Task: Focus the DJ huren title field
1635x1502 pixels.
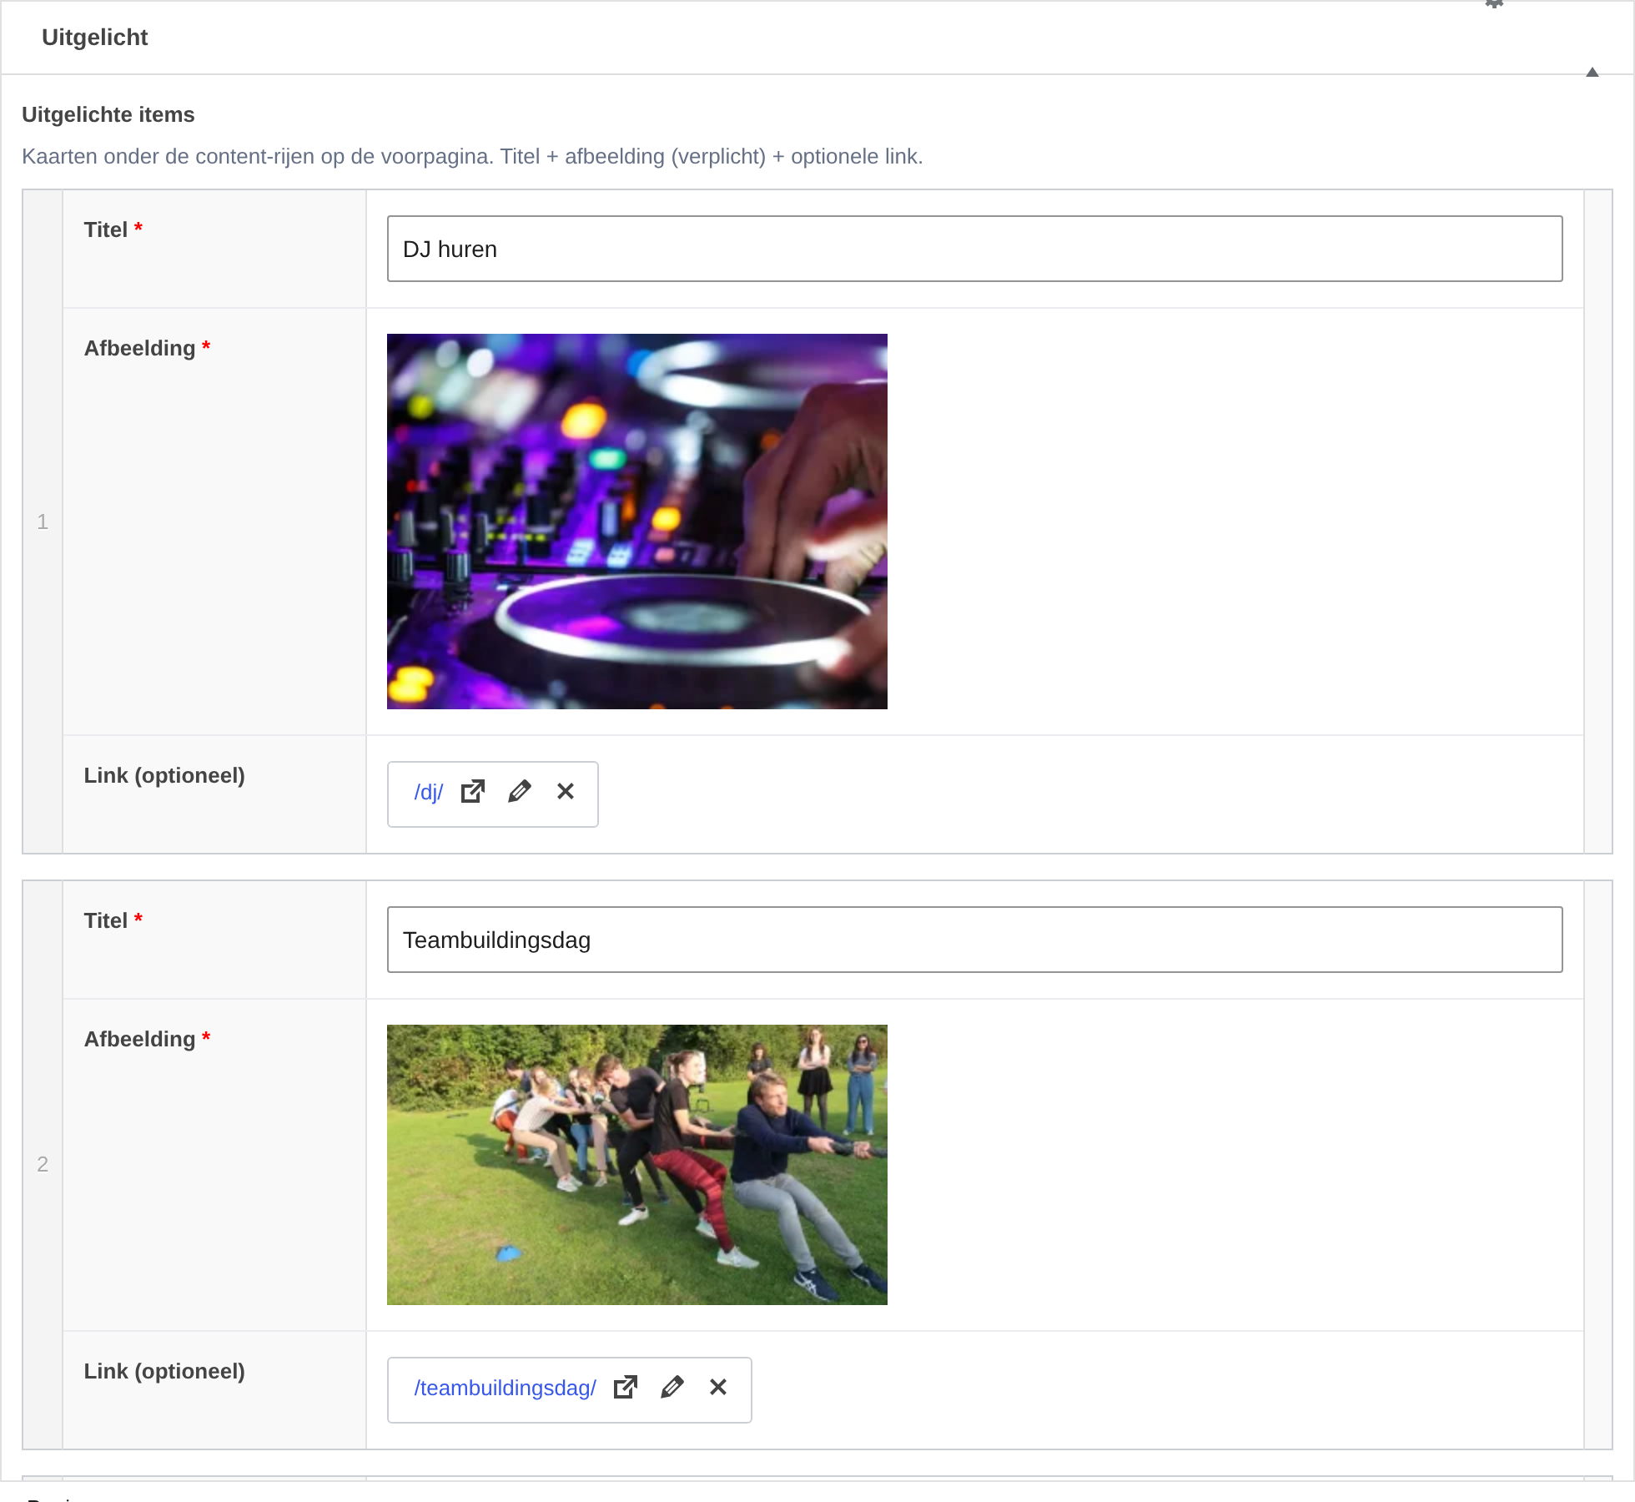Action: pyautogui.click(x=974, y=249)
